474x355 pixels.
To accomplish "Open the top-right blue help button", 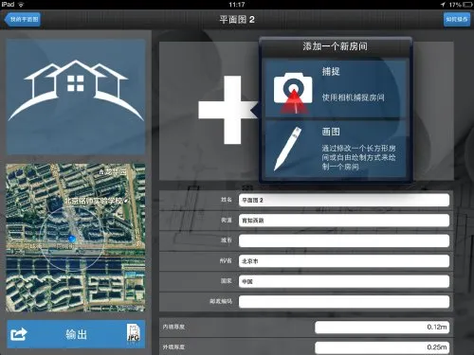I will point(457,19).
